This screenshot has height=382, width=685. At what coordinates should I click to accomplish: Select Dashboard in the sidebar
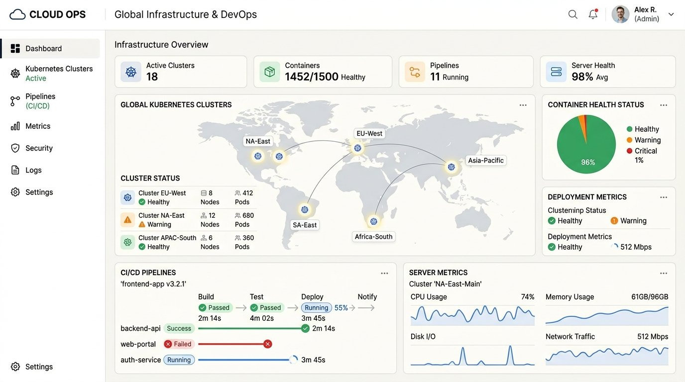point(50,48)
